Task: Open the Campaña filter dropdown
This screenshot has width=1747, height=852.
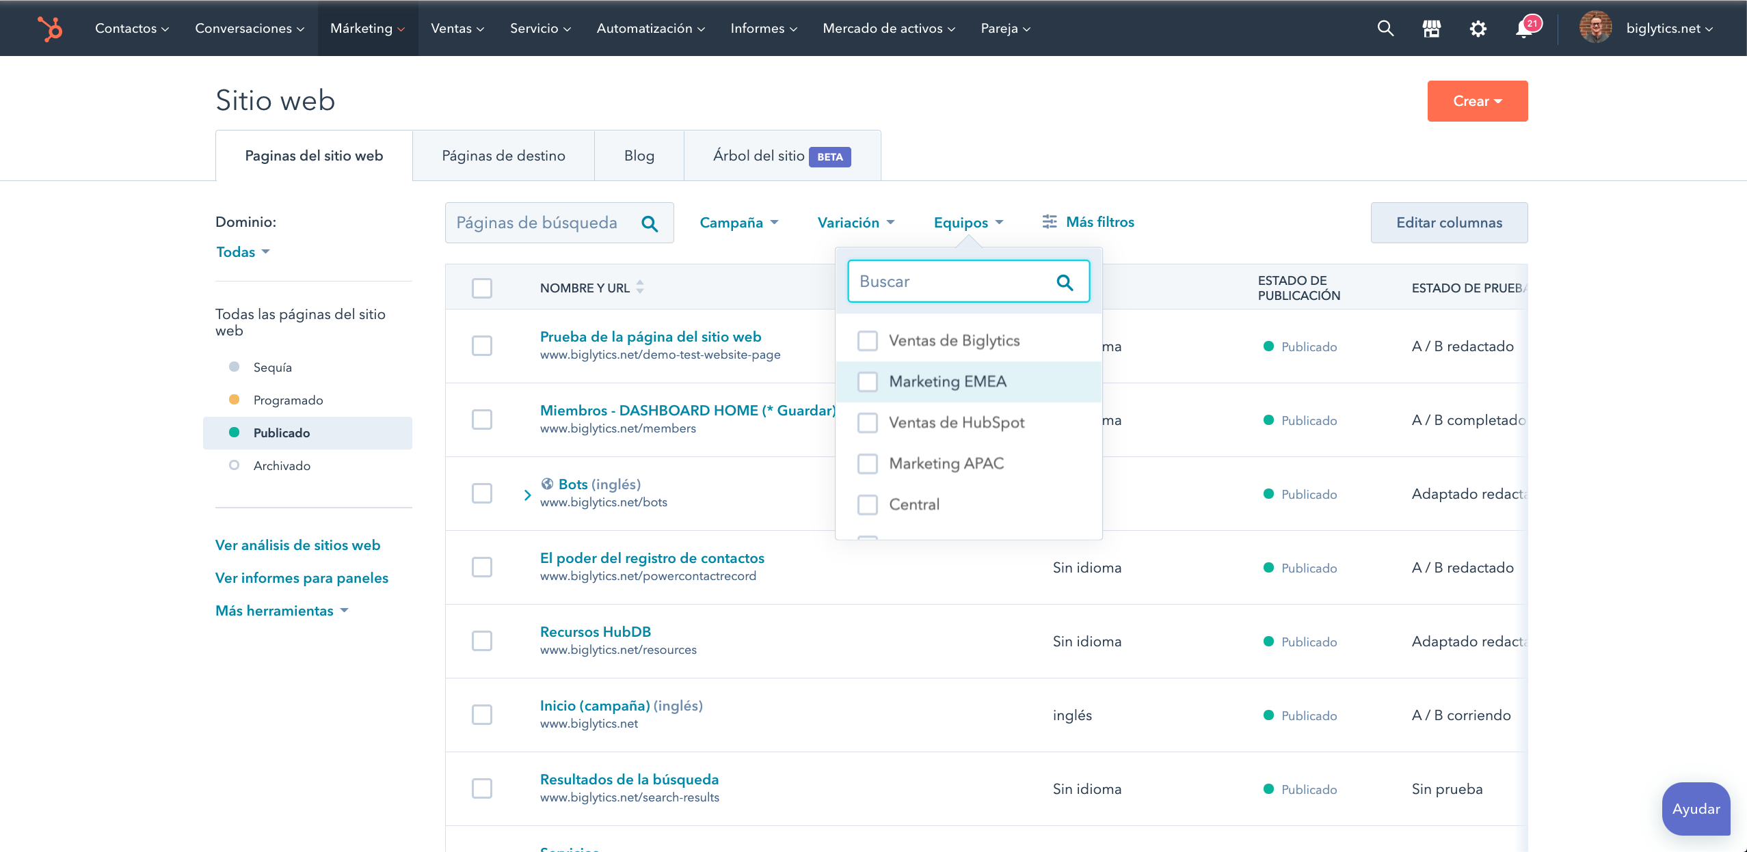Action: (738, 223)
